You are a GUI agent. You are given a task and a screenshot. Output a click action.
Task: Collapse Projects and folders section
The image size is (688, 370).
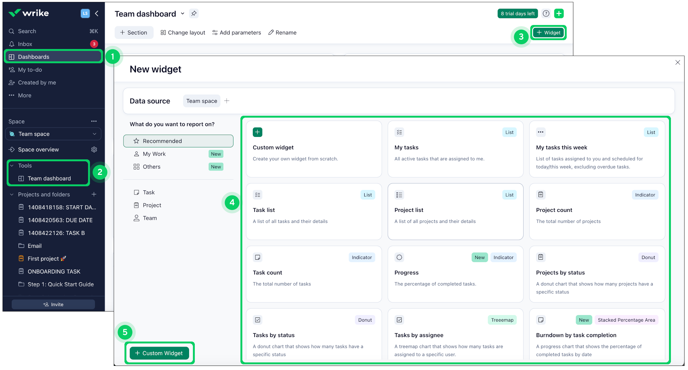pos(12,194)
